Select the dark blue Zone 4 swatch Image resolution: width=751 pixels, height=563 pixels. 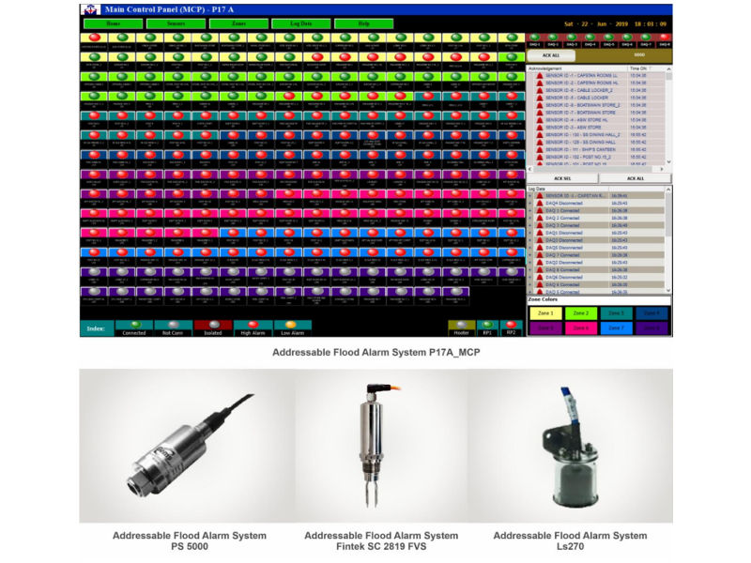pos(651,313)
